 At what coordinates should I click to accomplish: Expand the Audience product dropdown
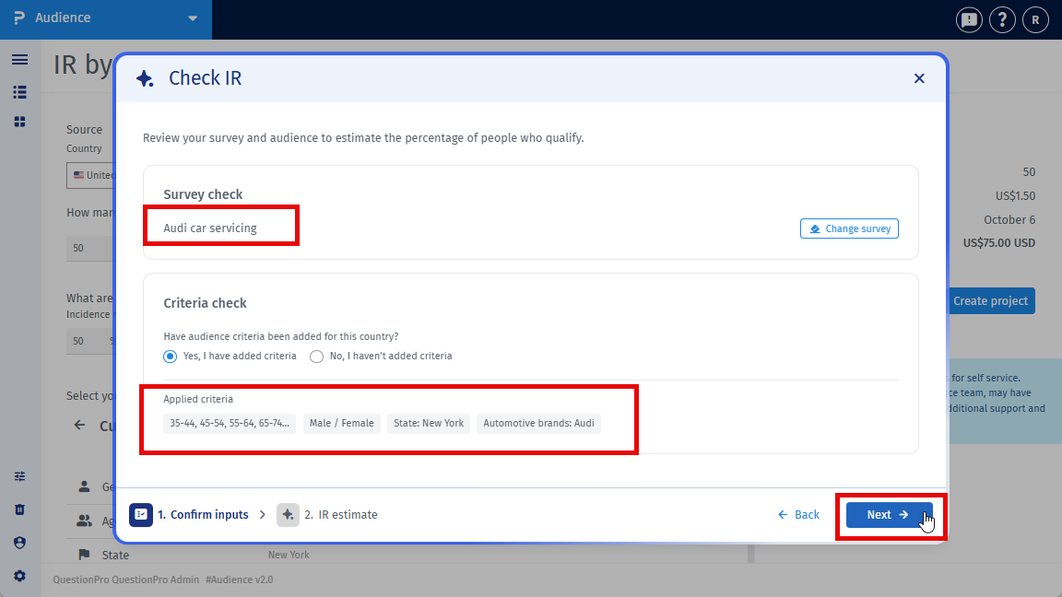(x=106, y=18)
